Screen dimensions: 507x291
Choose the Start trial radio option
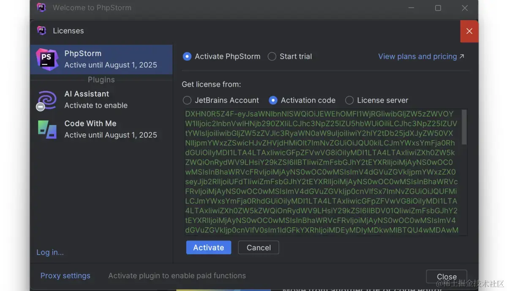290,56
